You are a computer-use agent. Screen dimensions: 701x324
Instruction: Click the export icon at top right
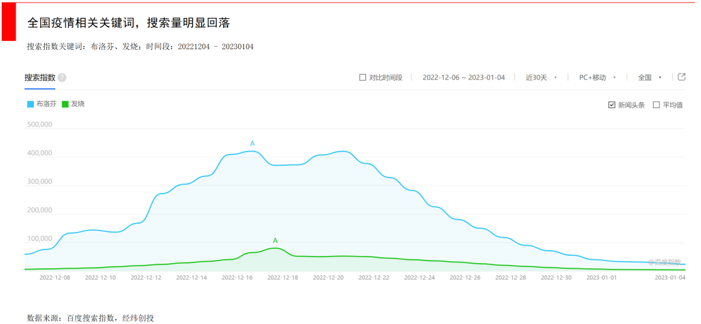[682, 77]
